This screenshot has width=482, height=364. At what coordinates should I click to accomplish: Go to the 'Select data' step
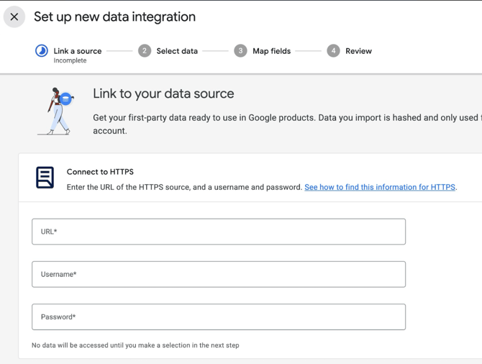pyautogui.click(x=177, y=51)
